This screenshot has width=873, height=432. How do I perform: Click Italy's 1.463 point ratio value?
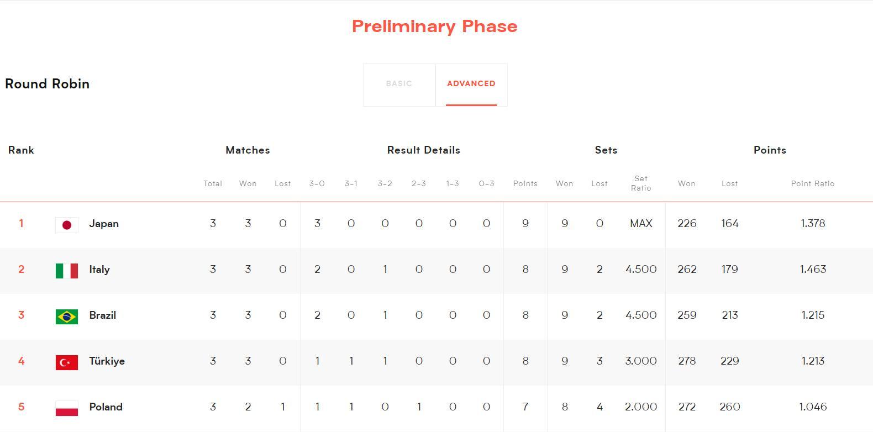coord(812,270)
